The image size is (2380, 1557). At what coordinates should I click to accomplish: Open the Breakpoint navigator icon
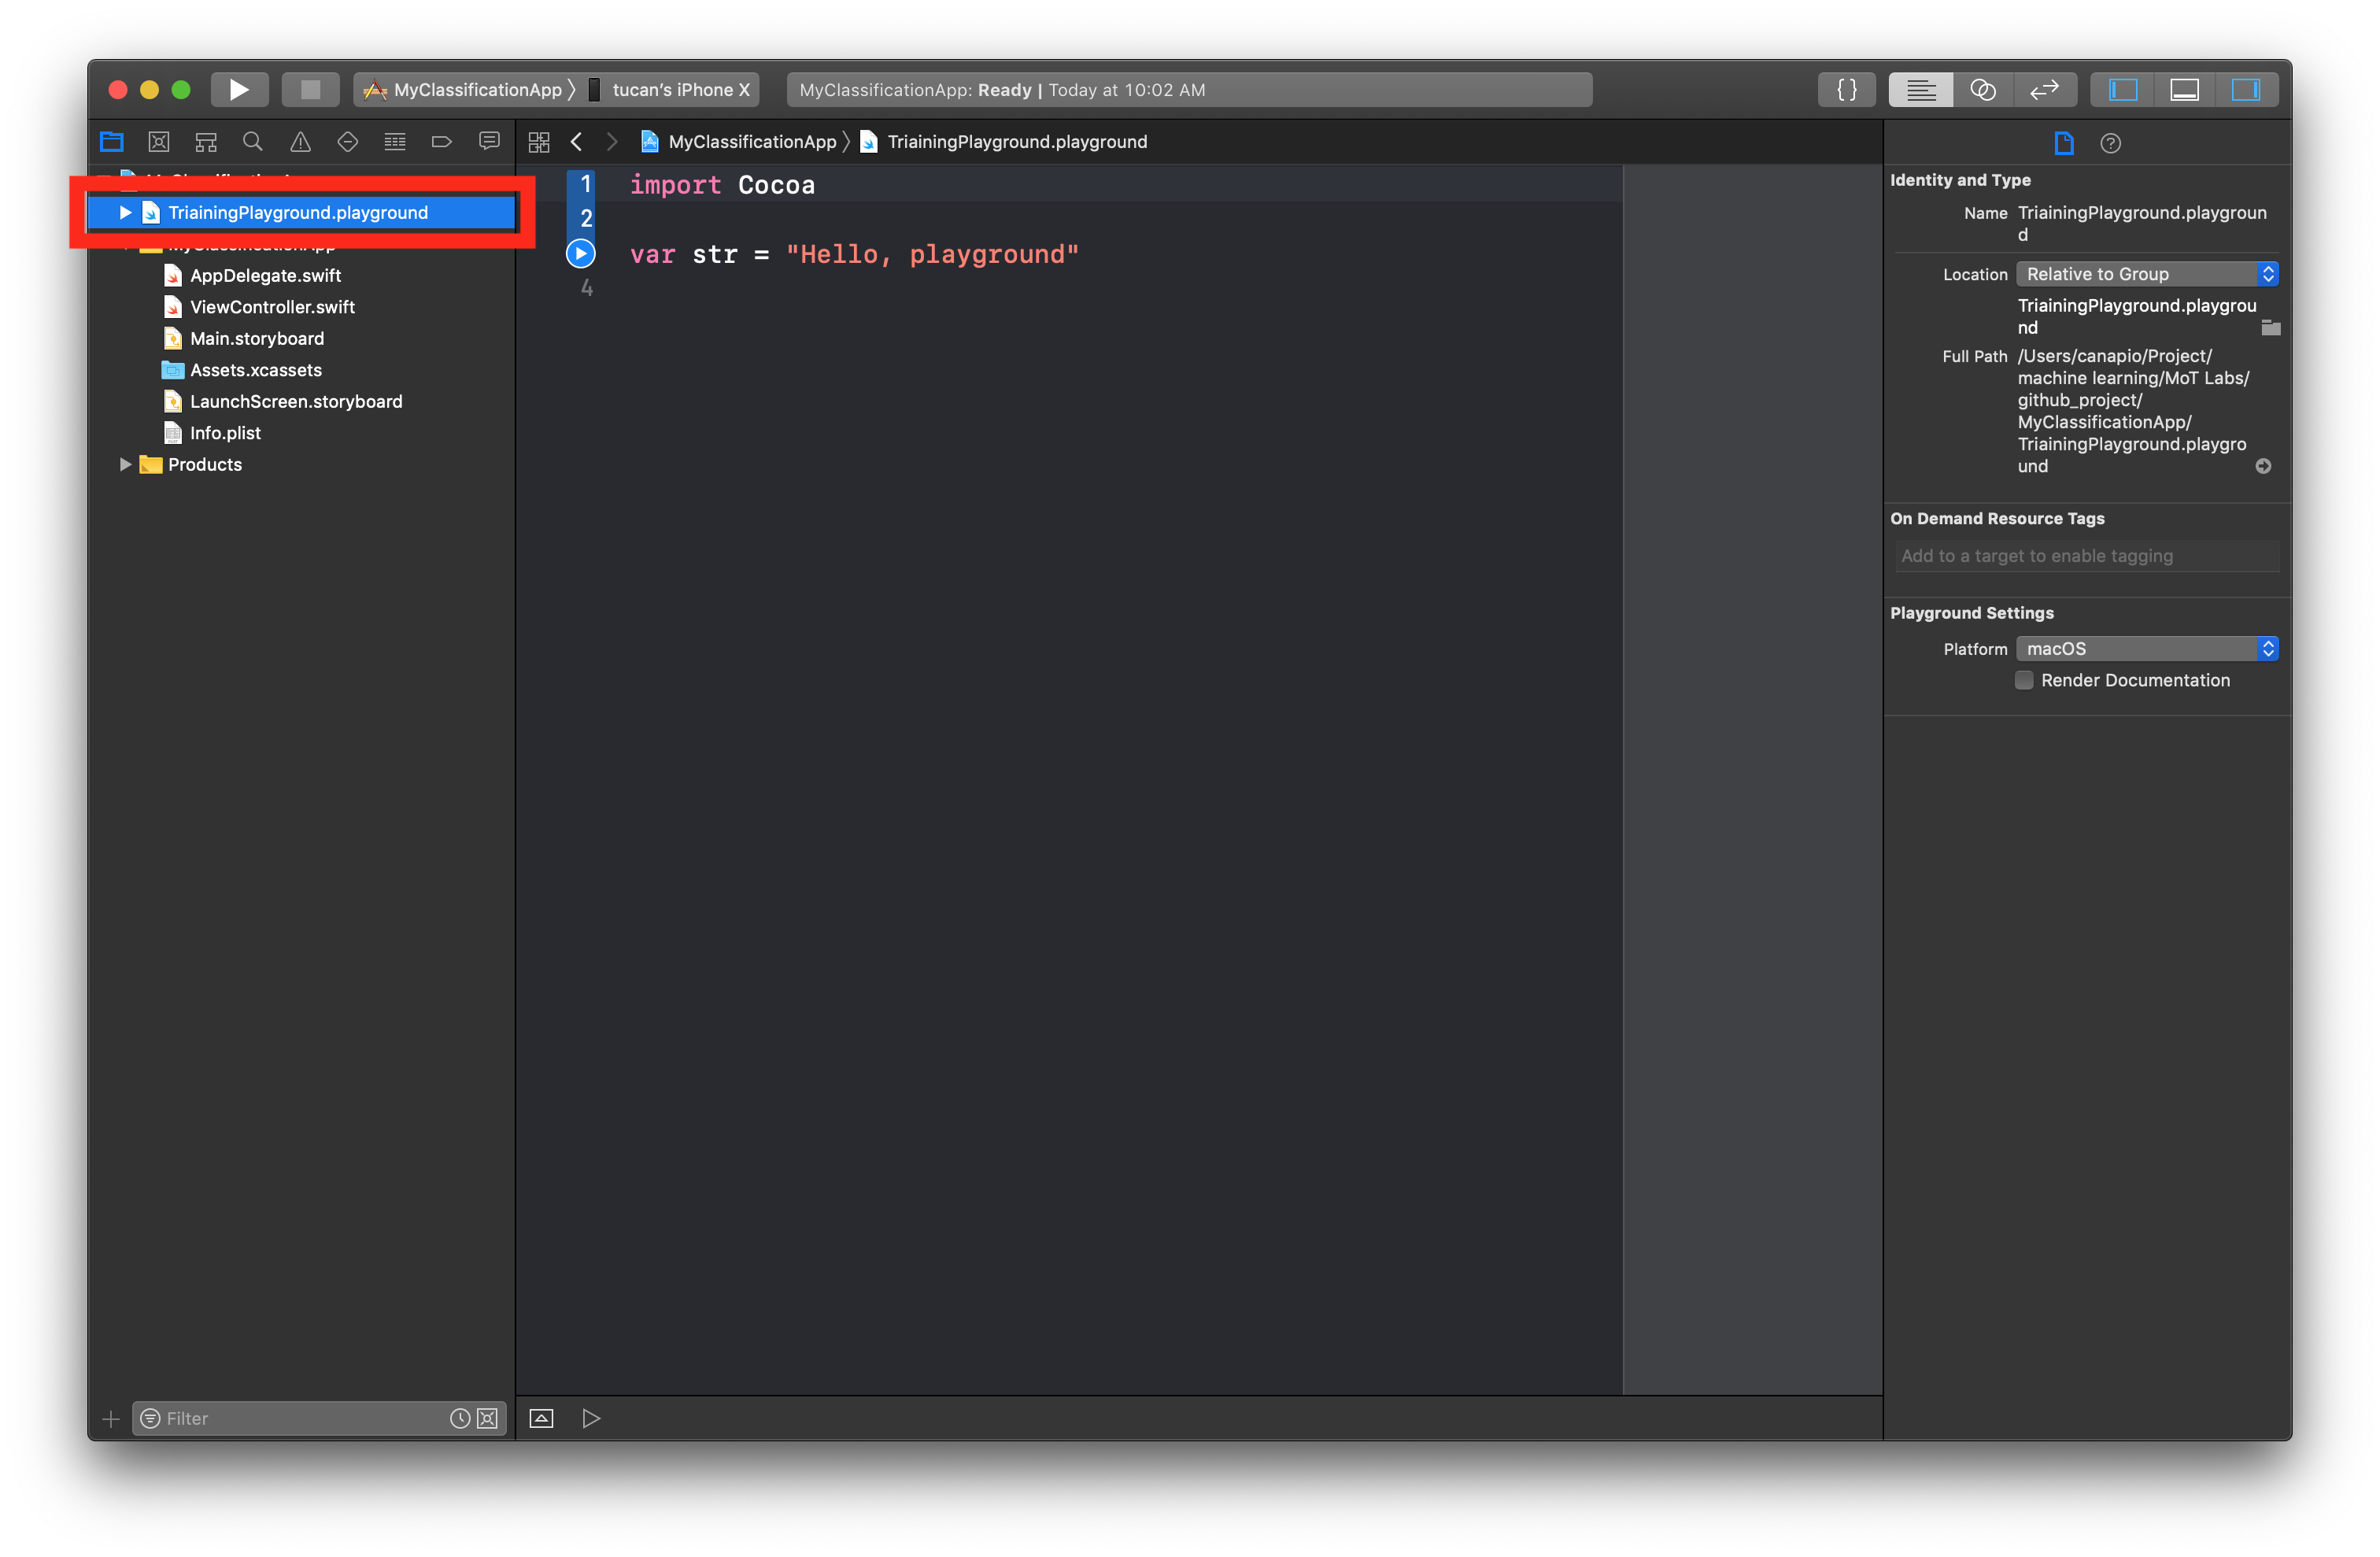click(441, 142)
